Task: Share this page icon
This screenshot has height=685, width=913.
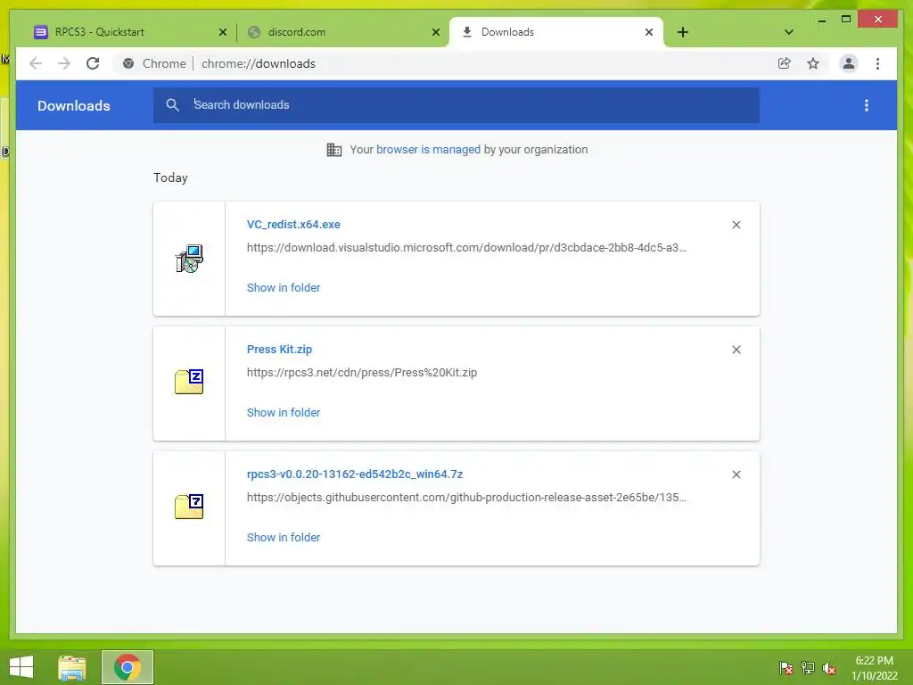Action: point(785,63)
